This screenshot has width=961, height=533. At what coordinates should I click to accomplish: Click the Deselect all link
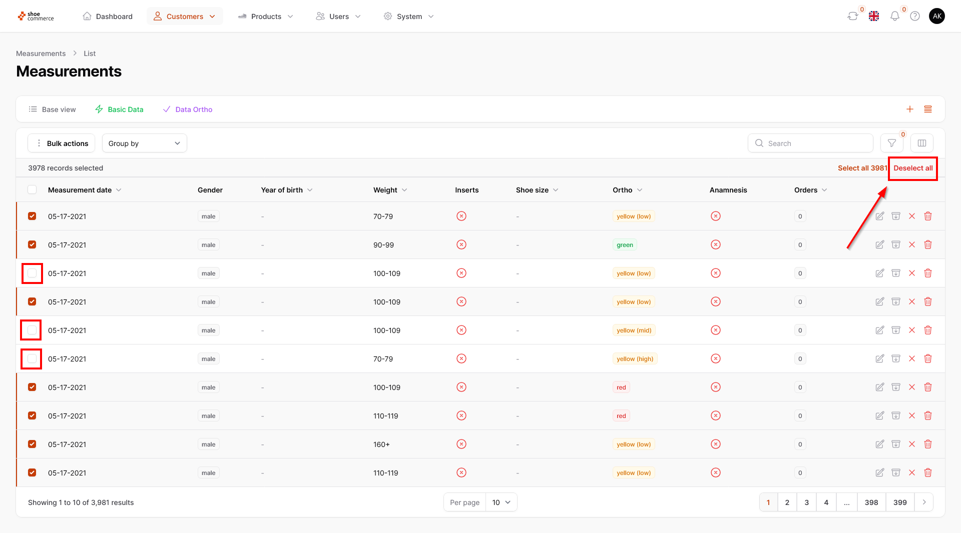click(x=913, y=168)
